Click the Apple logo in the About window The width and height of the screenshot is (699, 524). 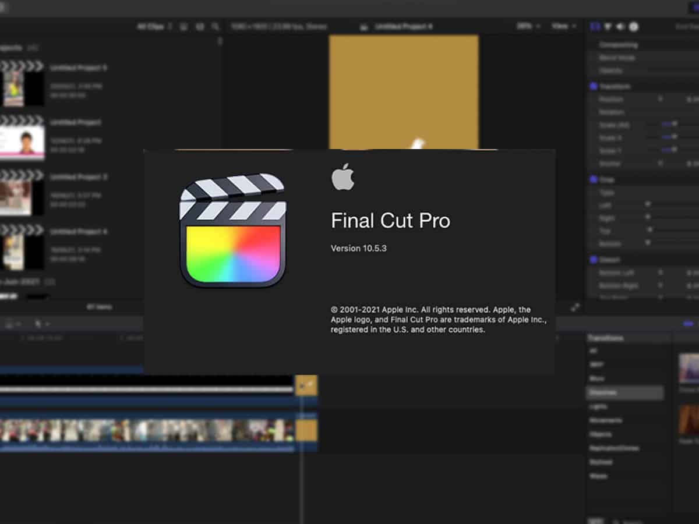[343, 177]
